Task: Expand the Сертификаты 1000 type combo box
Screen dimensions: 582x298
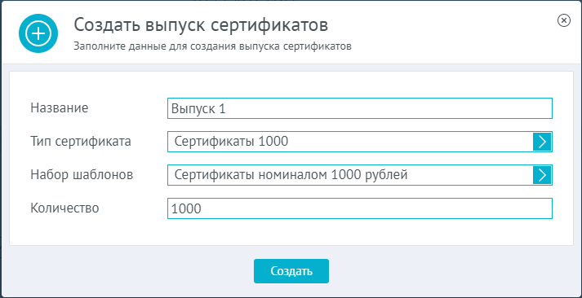Action: (x=360, y=142)
